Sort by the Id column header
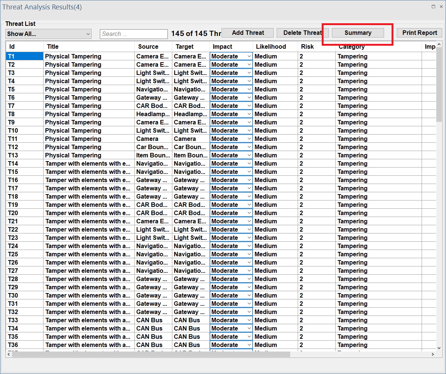Viewport: 446px width, 374px height. coord(24,47)
